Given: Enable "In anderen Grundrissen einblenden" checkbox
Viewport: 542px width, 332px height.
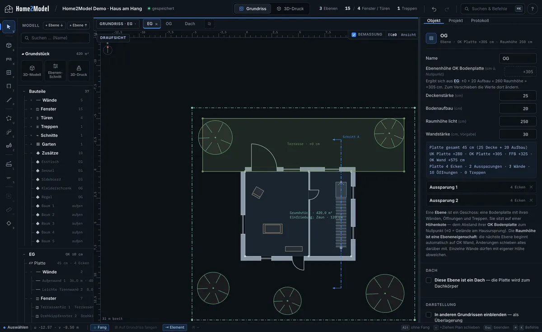Looking at the screenshot, I should 429,314.
